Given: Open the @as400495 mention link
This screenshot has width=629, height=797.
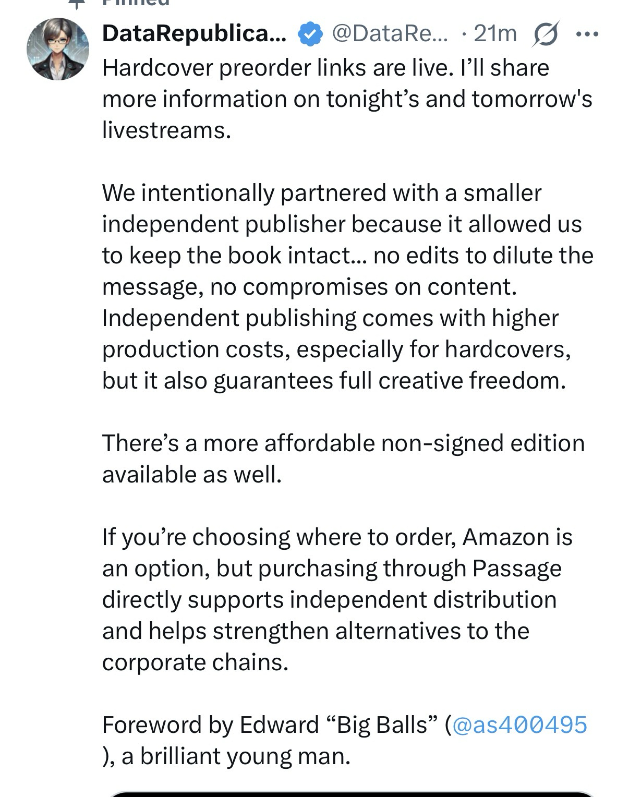Looking at the screenshot, I should 519,724.
